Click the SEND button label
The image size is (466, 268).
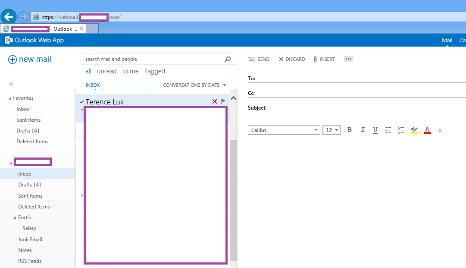tap(264, 59)
